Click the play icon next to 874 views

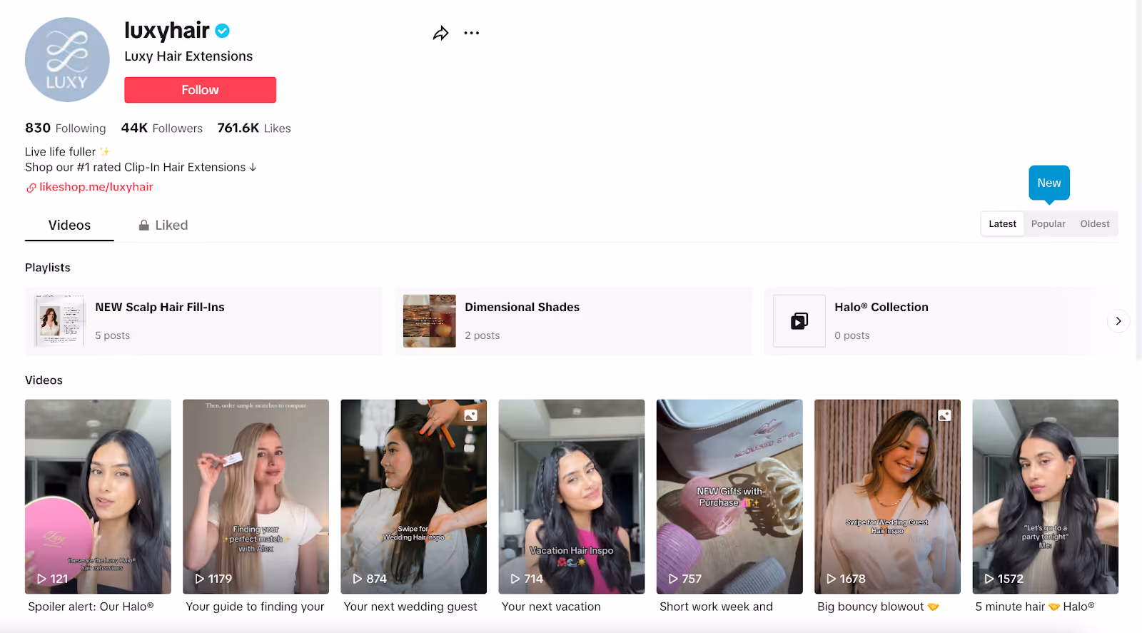pos(358,579)
